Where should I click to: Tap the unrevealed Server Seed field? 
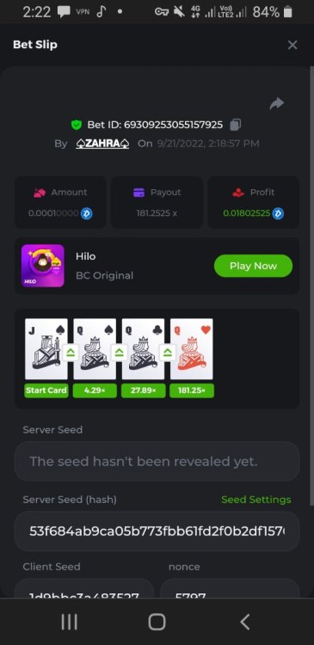(x=157, y=461)
